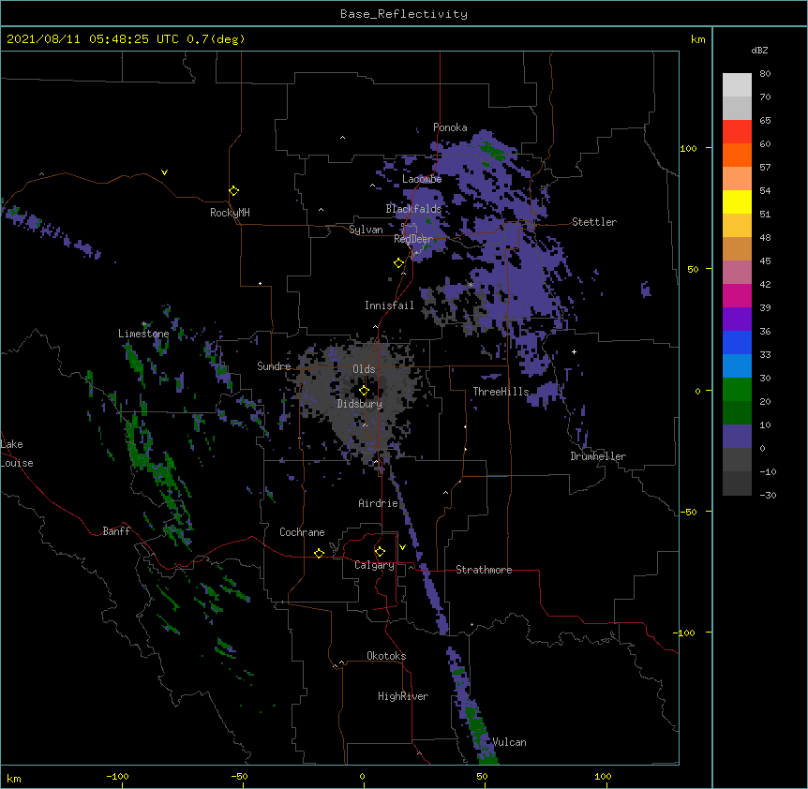Pick the light gray 70-80 dBZ swatch
Screen dimensions: 808x789
(x=737, y=85)
